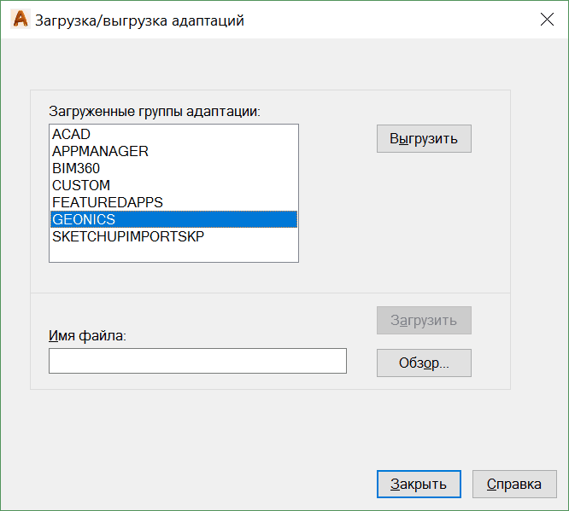Open help via the Справка button

coord(514,484)
